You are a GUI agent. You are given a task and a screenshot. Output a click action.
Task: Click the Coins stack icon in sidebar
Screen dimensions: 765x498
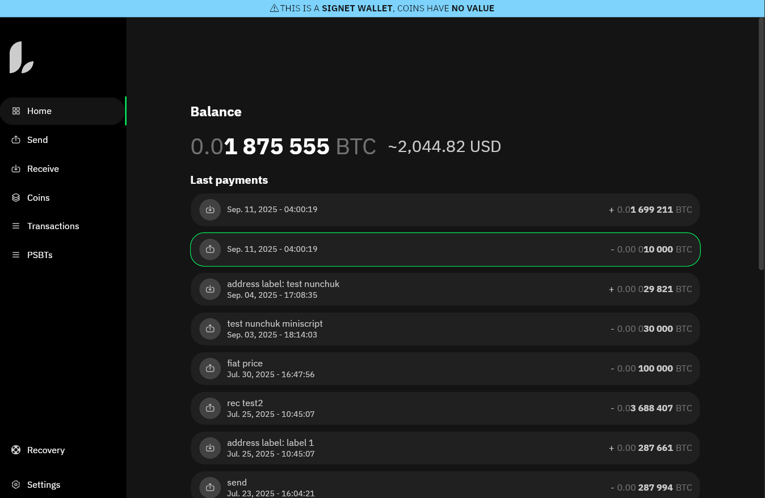(x=16, y=198)
